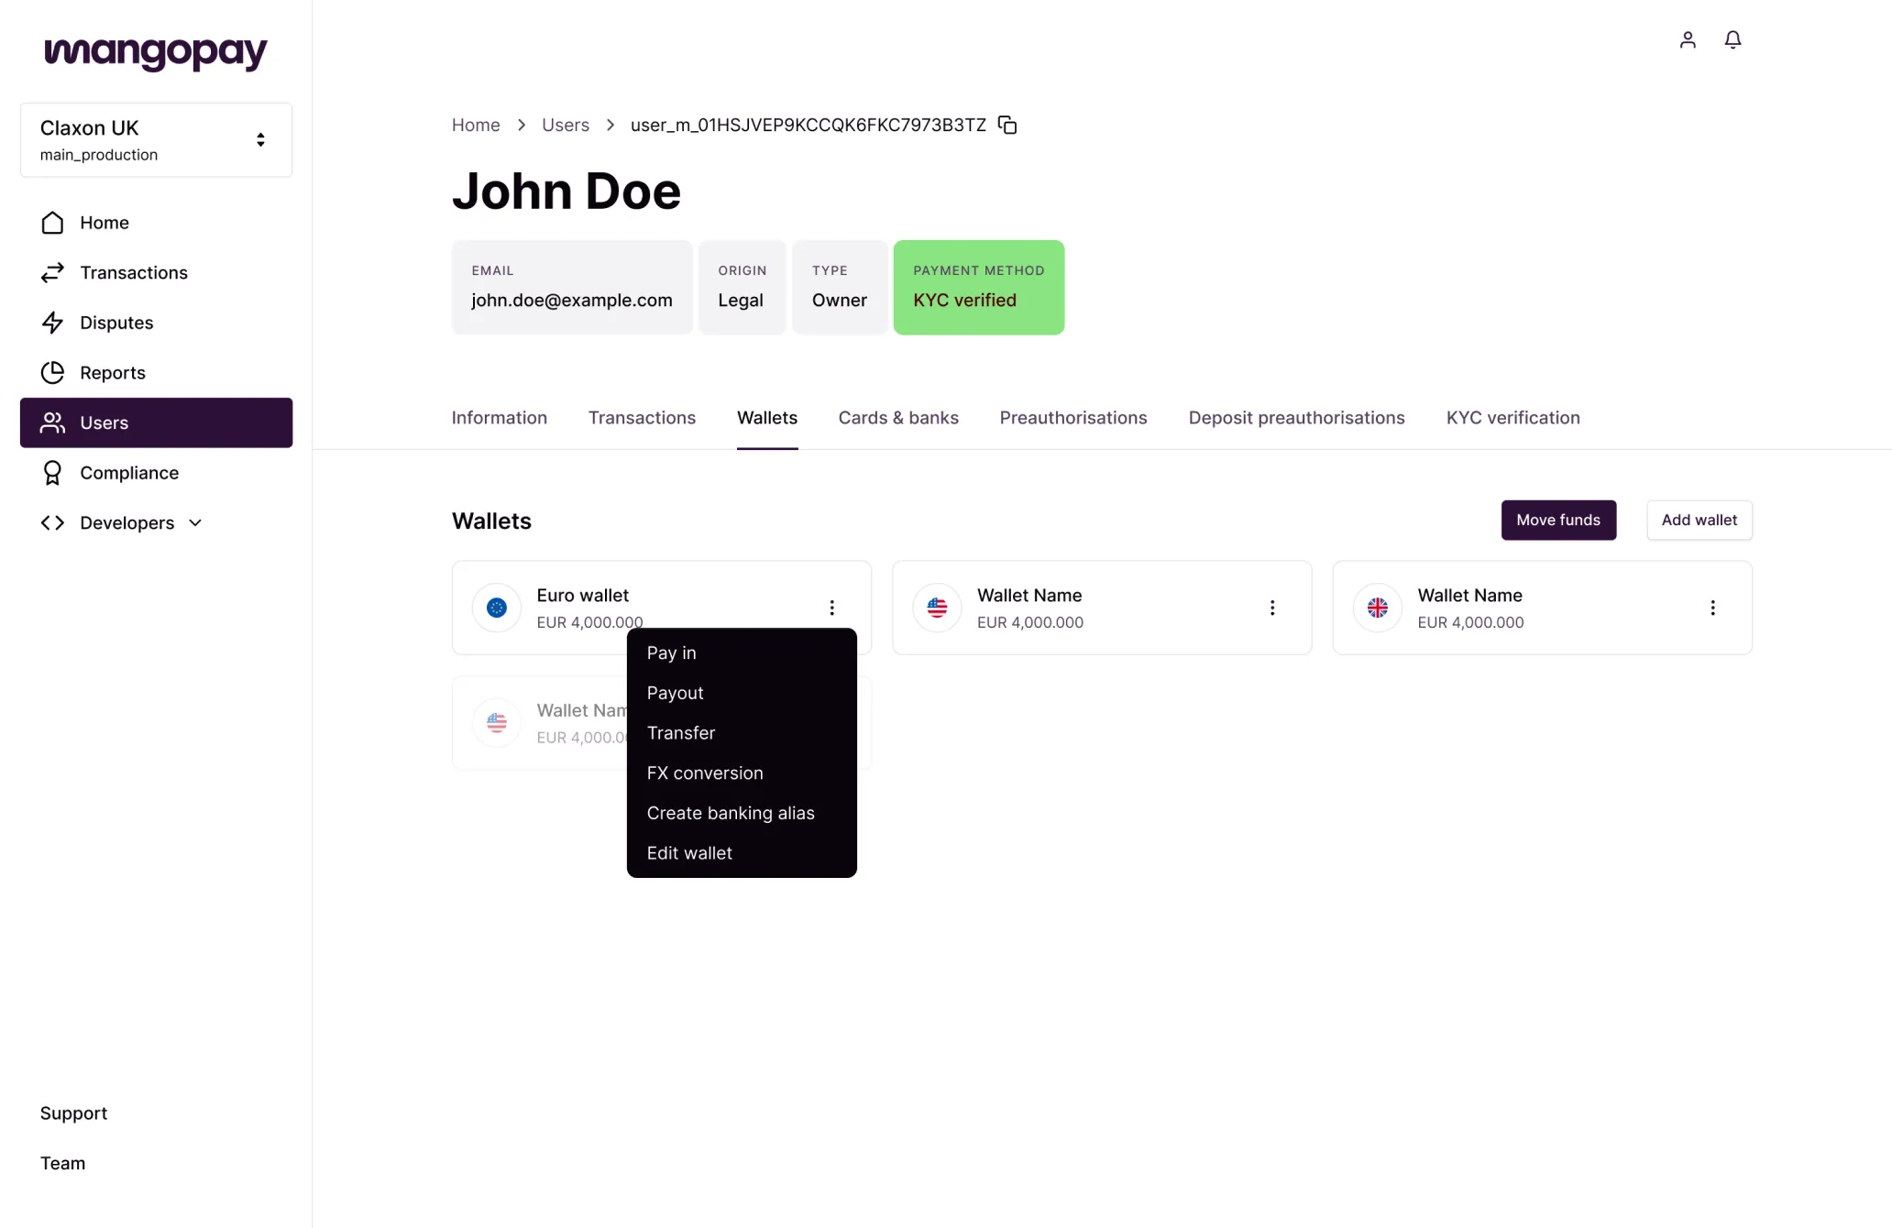Click the Move funds button
Screen dimensions: 1892x1228
click(1557, 520)
